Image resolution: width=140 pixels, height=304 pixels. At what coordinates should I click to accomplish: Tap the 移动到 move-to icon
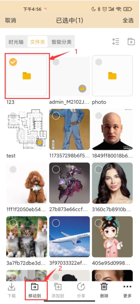(x=35, y=287)
